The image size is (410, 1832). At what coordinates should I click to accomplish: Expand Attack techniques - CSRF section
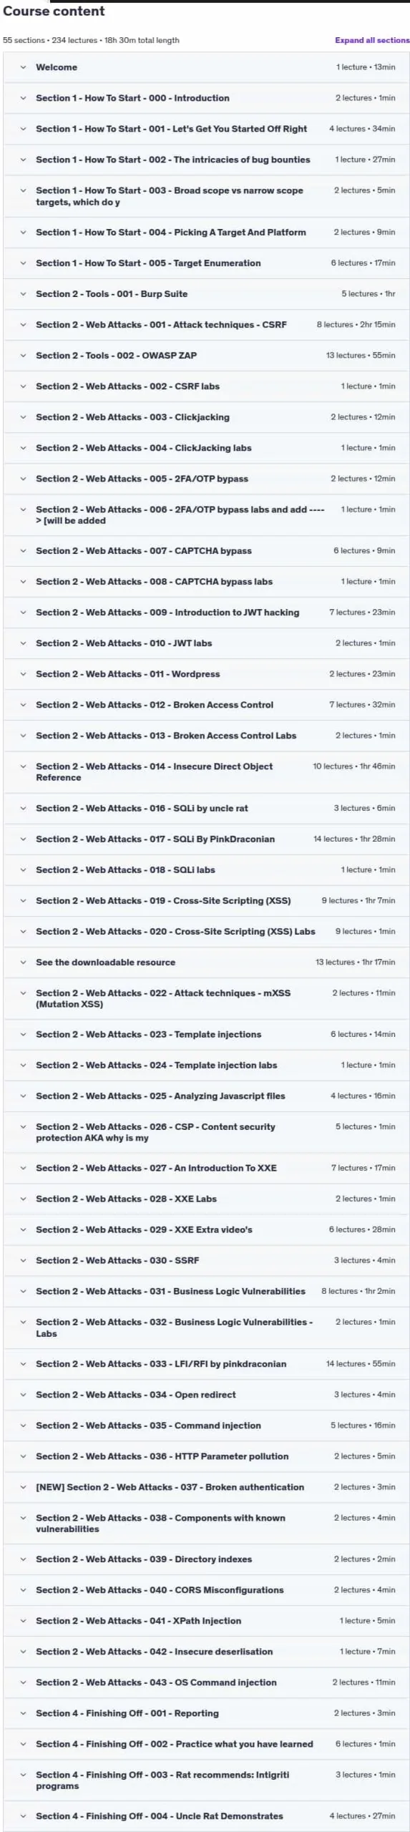click(x=206, y=325)
